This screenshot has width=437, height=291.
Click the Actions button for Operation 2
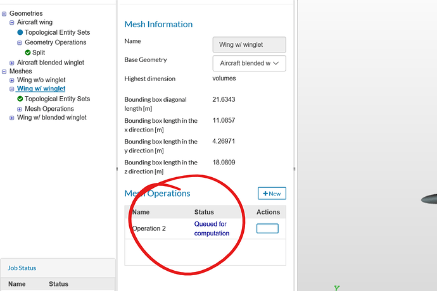pos(267,228)
